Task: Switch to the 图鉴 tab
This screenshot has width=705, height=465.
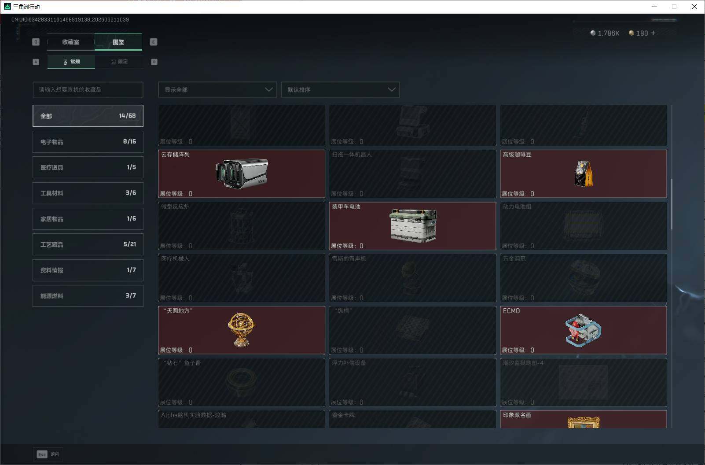Action: pos(118,42)
